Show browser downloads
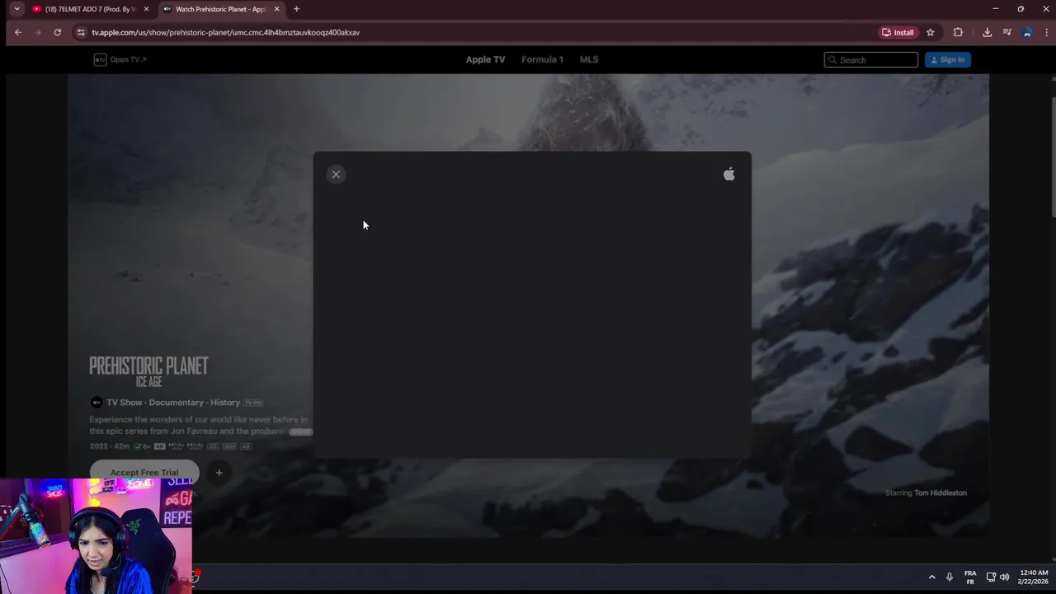This screenshot has width=1056, height=594. pyautogui.click(x=987, y=32)
